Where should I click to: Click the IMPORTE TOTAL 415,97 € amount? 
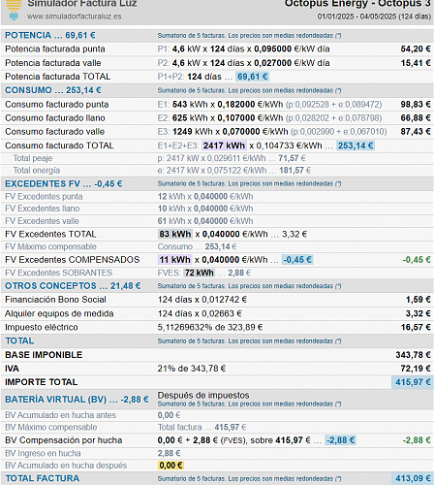click(x=413, y=382)
